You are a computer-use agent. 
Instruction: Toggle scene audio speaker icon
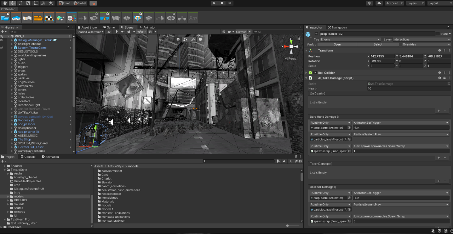point(123,32)
